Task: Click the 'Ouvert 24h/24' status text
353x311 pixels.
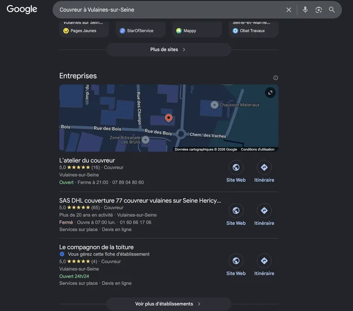Action: coord(74,276)
